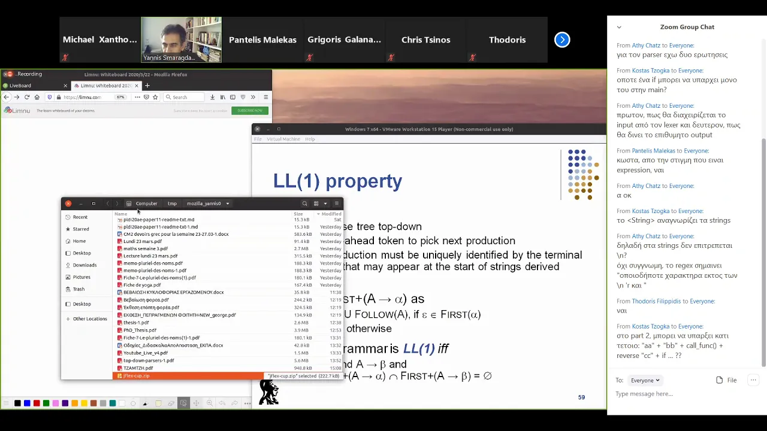The width and height of the screenshot is (767, 431).
Task: Go to Firefox home page icon
Action: pyautogui.click(x=37, y=97)
